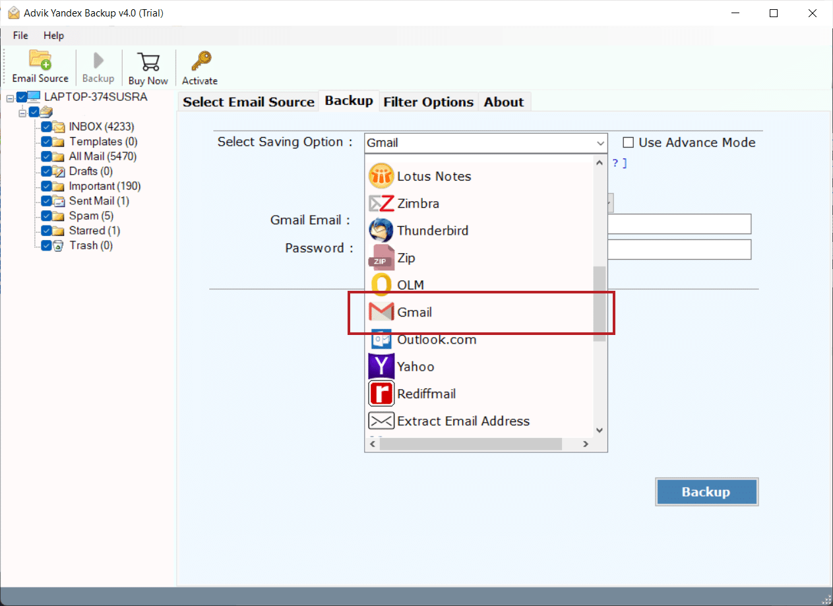This screenshot has width=833, height=606.
Task: Toggle the Templates (0) checkbox
Action: 46,141
